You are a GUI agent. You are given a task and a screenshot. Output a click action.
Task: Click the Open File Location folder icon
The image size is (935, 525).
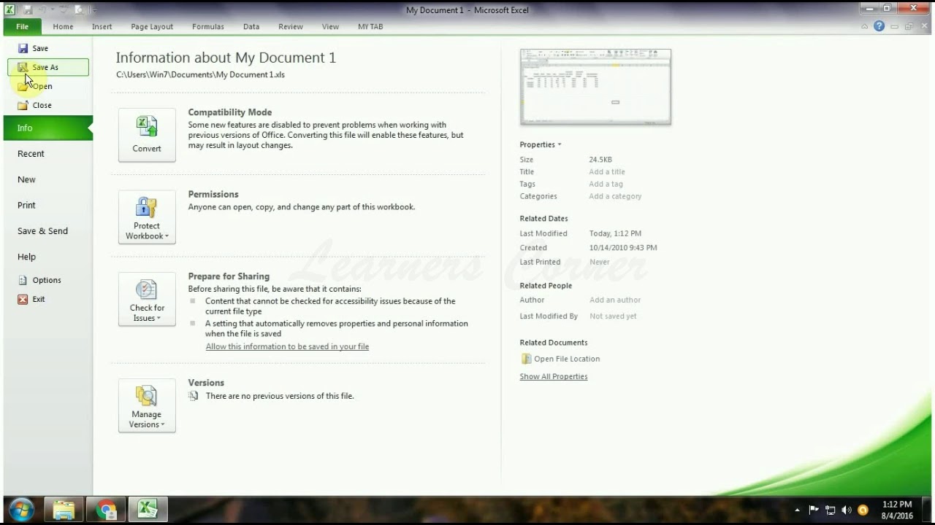pos(526,359)
